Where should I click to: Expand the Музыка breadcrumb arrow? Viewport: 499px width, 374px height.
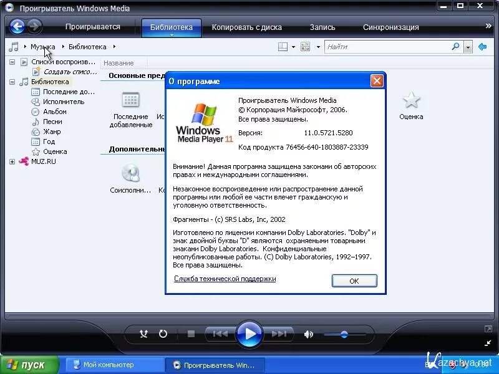pos(25,47)
